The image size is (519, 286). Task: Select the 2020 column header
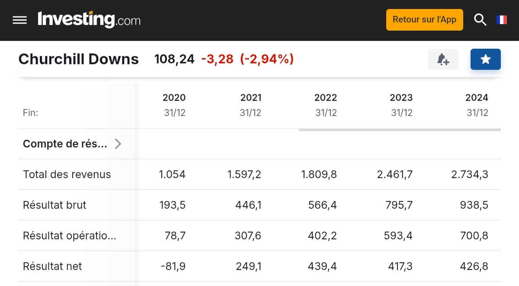pos(174,97)
